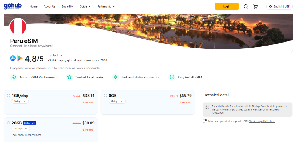Viewport: 293px width, 147px height.
Task: Click the Google Play icon
Action: tap(20, 58)
